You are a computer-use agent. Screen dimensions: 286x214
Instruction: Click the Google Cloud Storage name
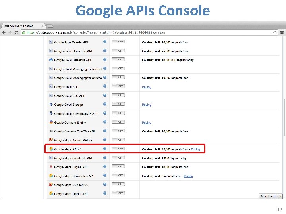click(x=68, y=105)
